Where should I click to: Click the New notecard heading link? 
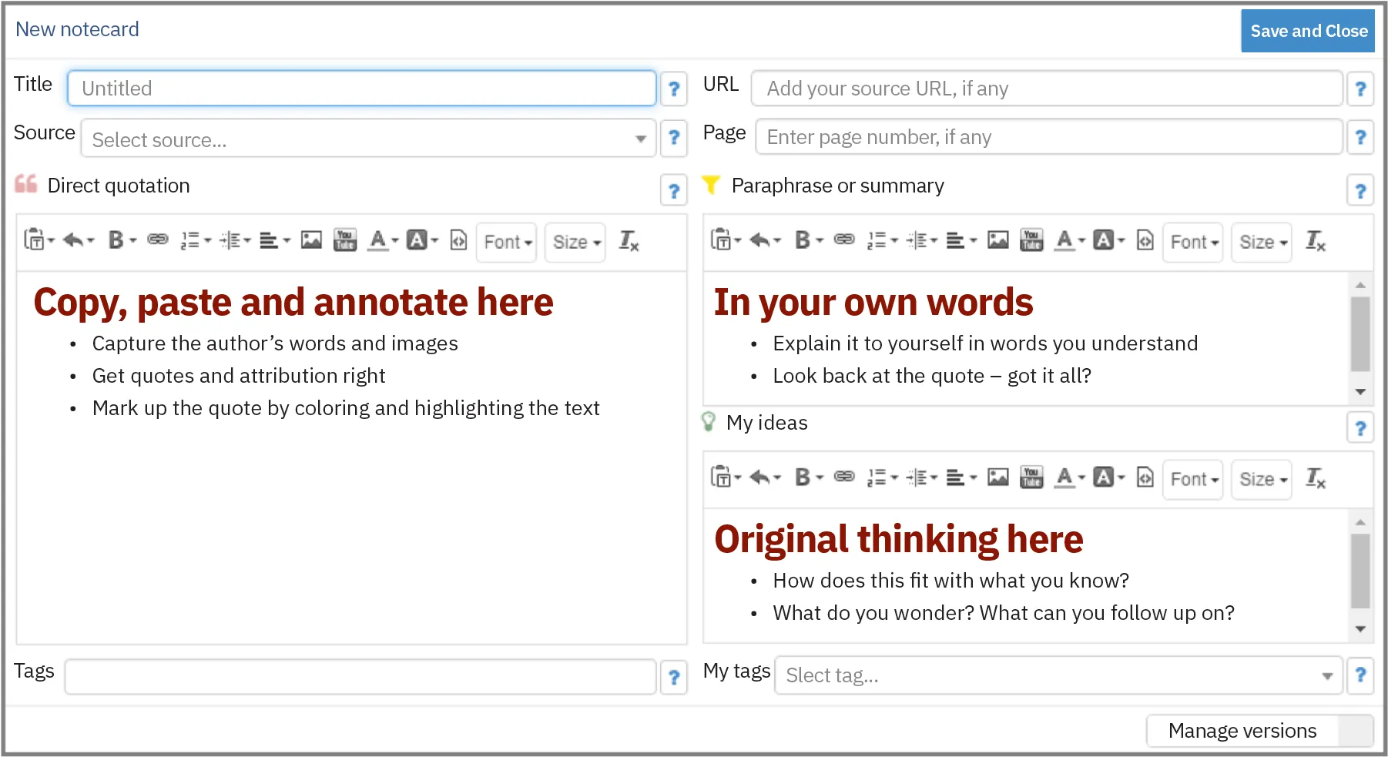click(x=77, y=29)
